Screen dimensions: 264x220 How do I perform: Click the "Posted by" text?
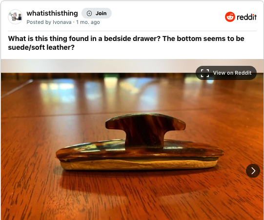coord(39,22)
